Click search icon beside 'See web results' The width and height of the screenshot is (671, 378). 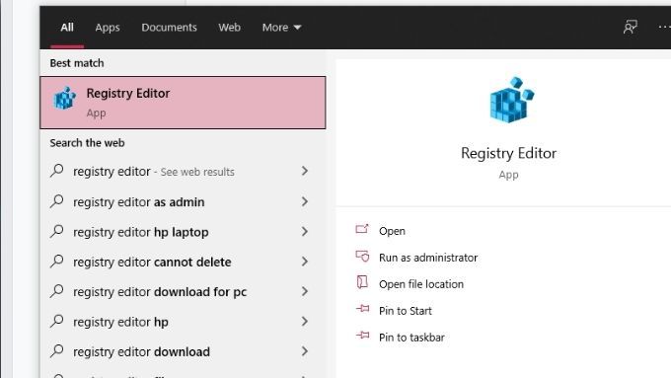tap(56, 171)
